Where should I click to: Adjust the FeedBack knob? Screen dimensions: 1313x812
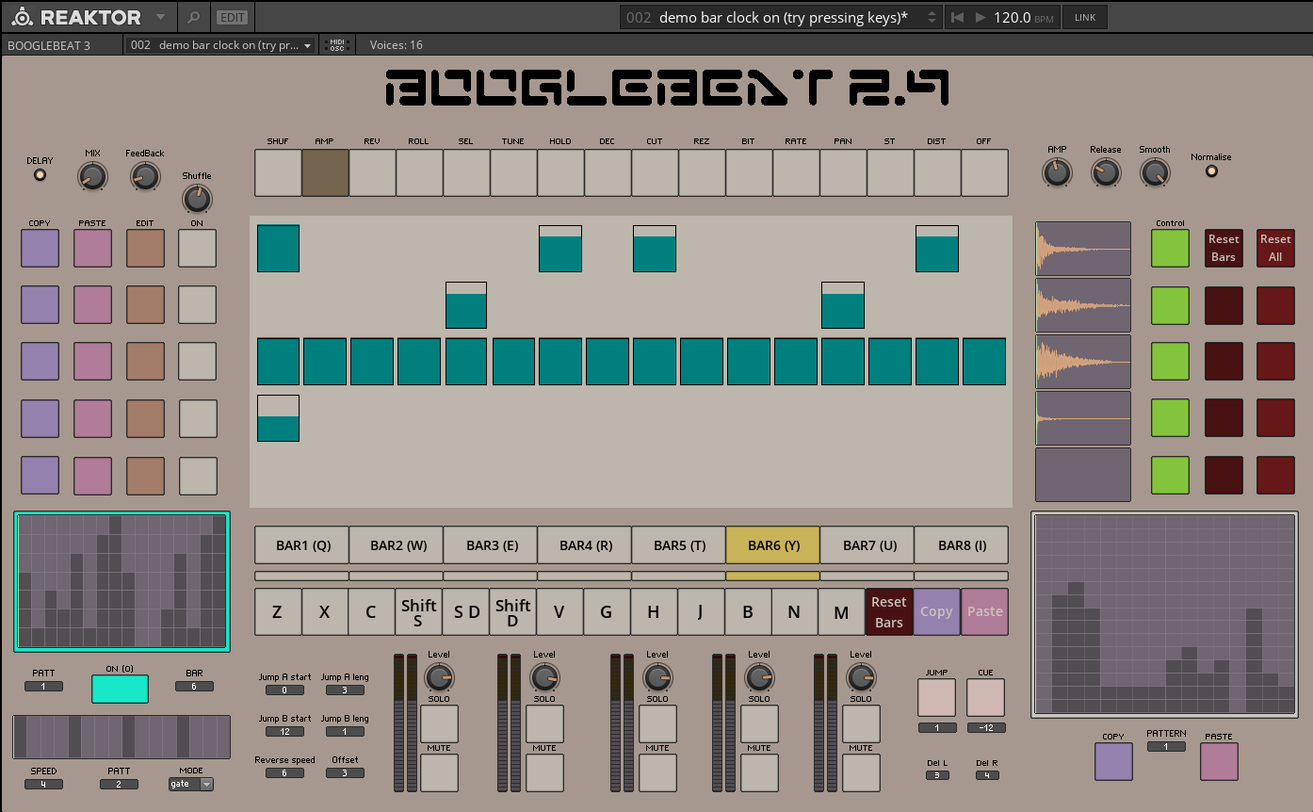coord(144,176)
